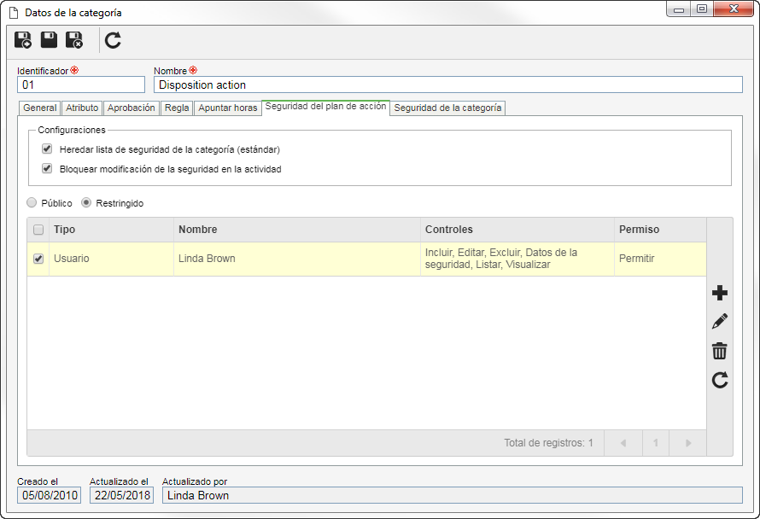This screenshot has width=760, height=519.
Task: Click the Permiso column header
Action: (x=660, y=230)
